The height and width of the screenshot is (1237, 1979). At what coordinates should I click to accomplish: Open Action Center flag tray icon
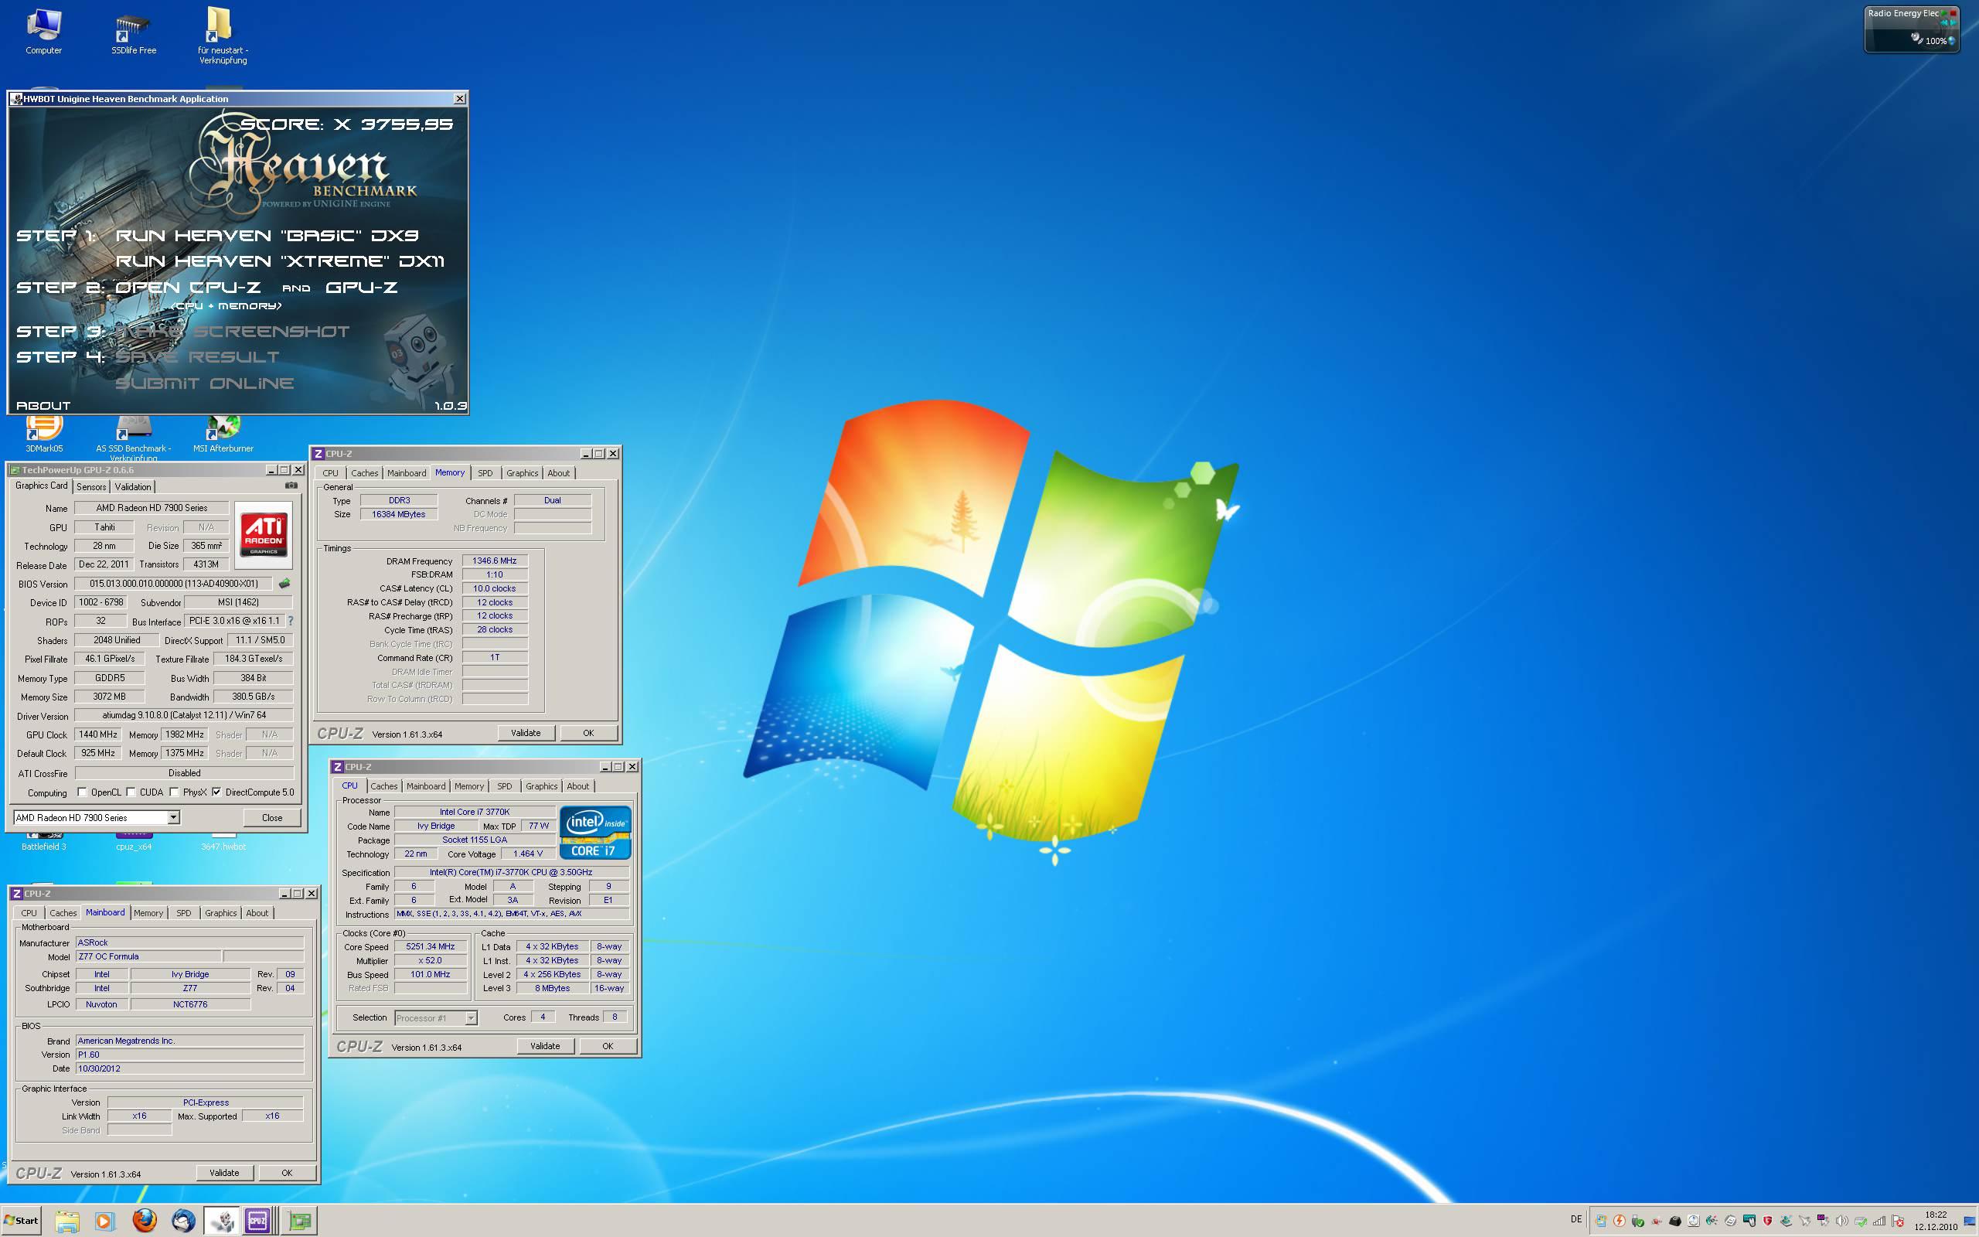(1898, 1221)
